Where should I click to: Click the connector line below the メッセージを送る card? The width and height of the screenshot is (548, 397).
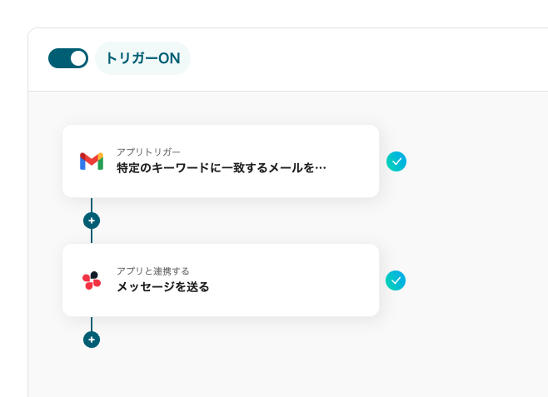(92, 323)
